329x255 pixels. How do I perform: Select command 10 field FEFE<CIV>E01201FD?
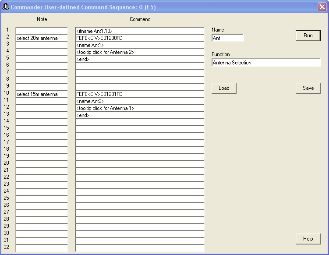click(x=140, y=94)
